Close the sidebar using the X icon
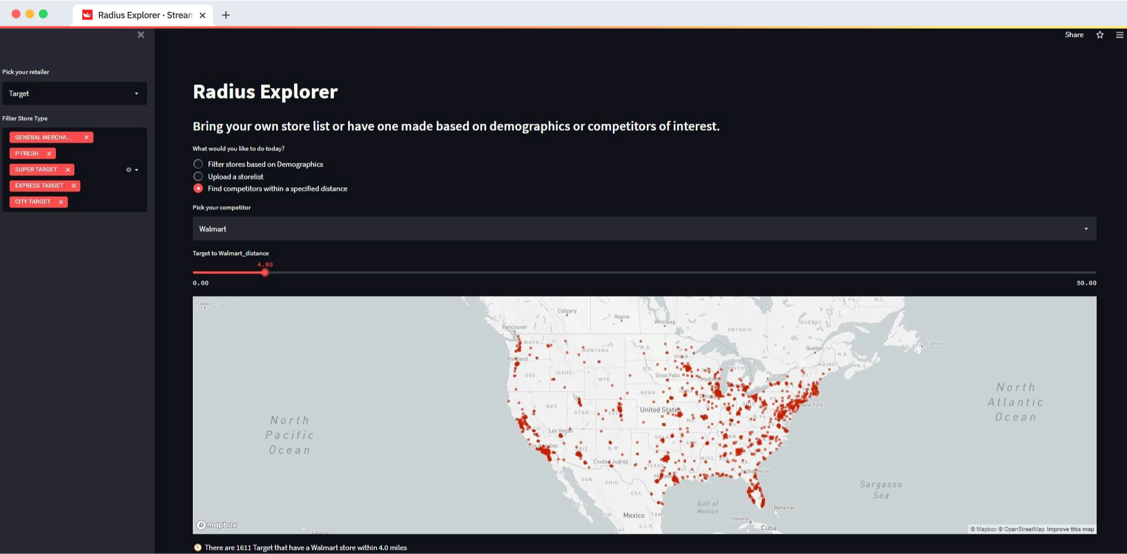The height and width of the screenshot is (554, 1127). [x=140, y=34]
